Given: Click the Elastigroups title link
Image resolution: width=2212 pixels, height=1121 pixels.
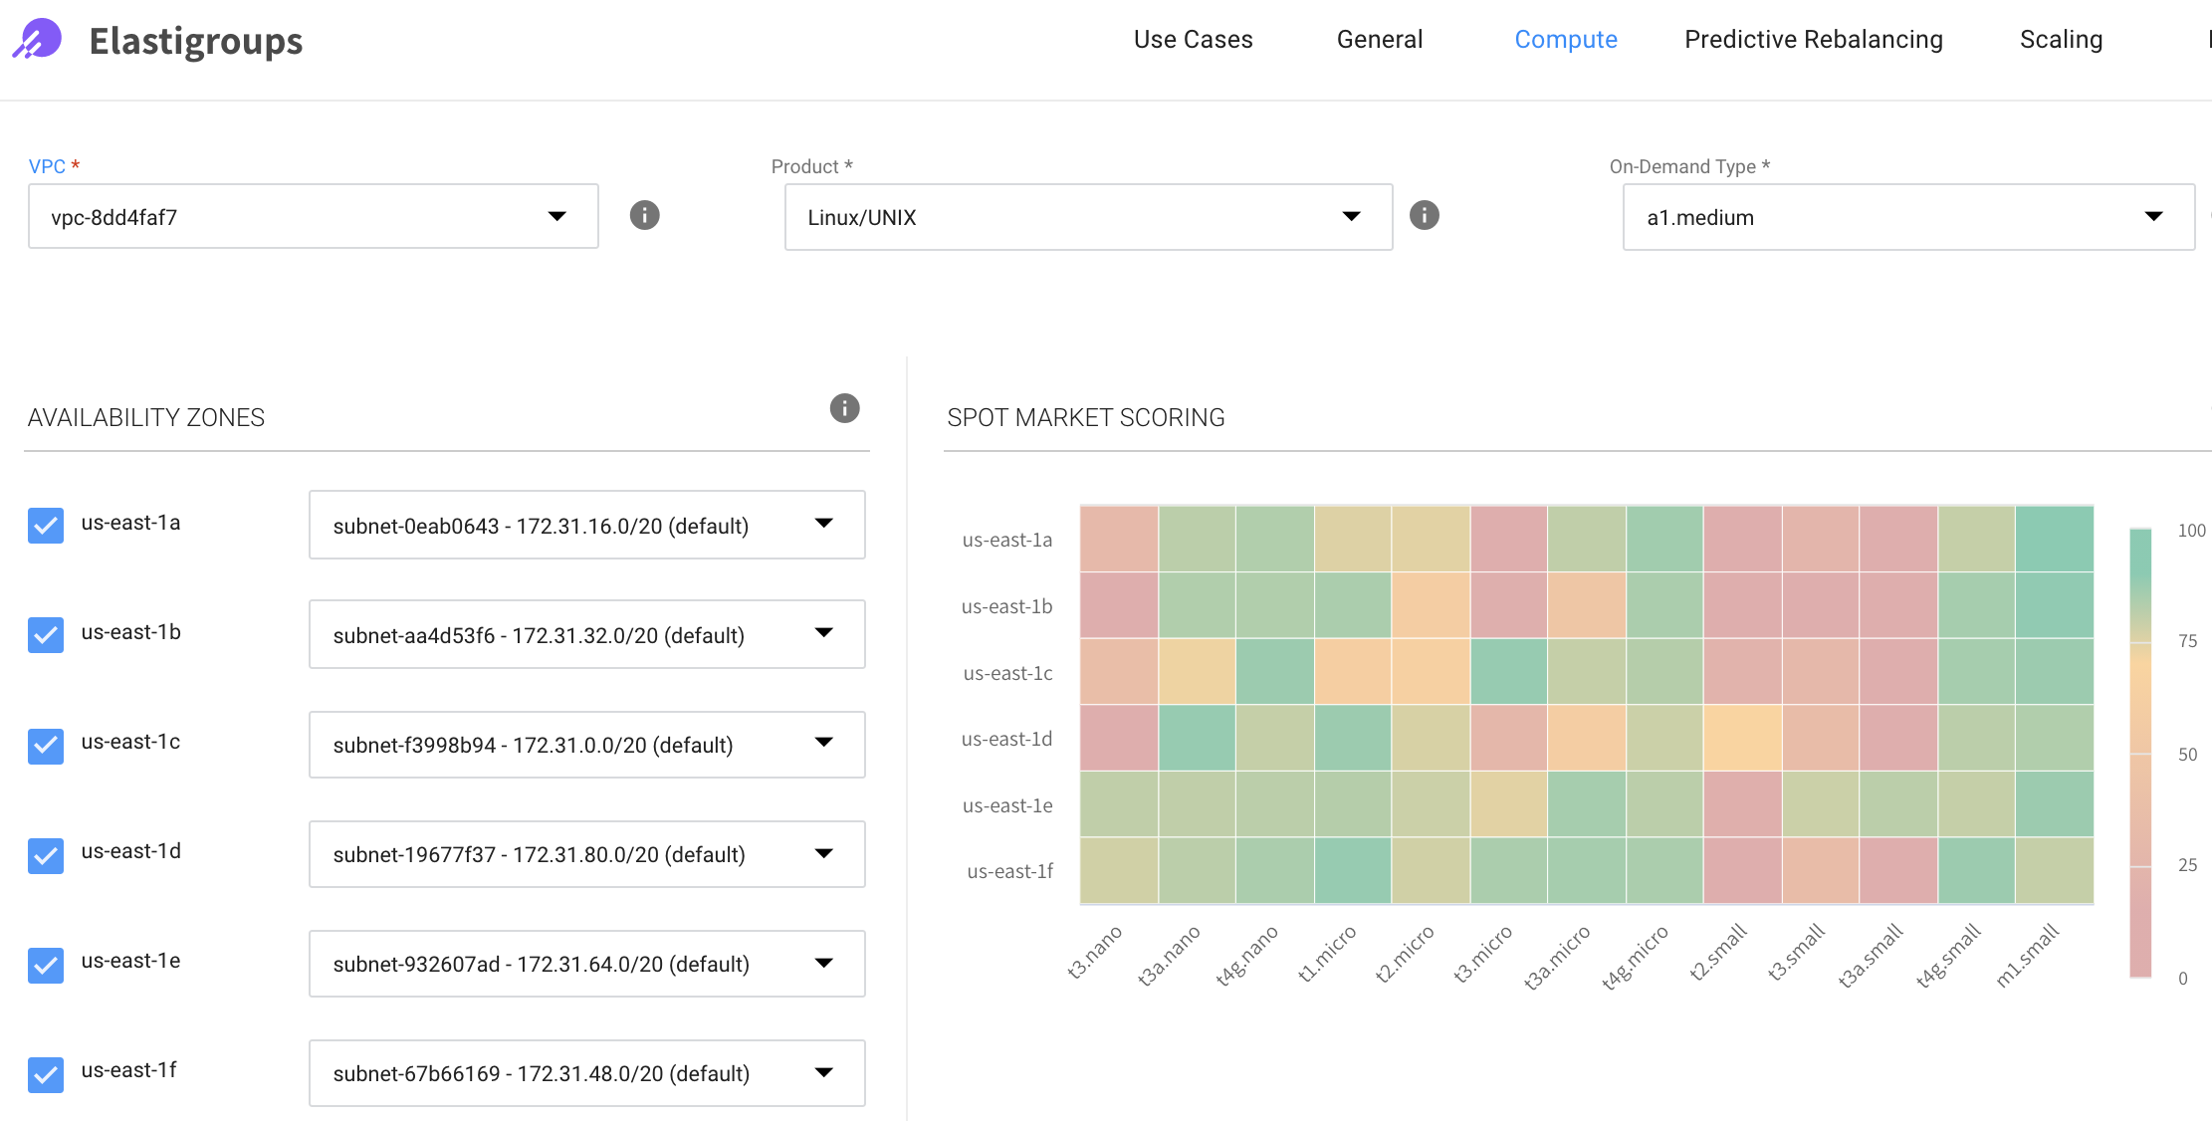Looking at the screenshot, I should point(195,41).
